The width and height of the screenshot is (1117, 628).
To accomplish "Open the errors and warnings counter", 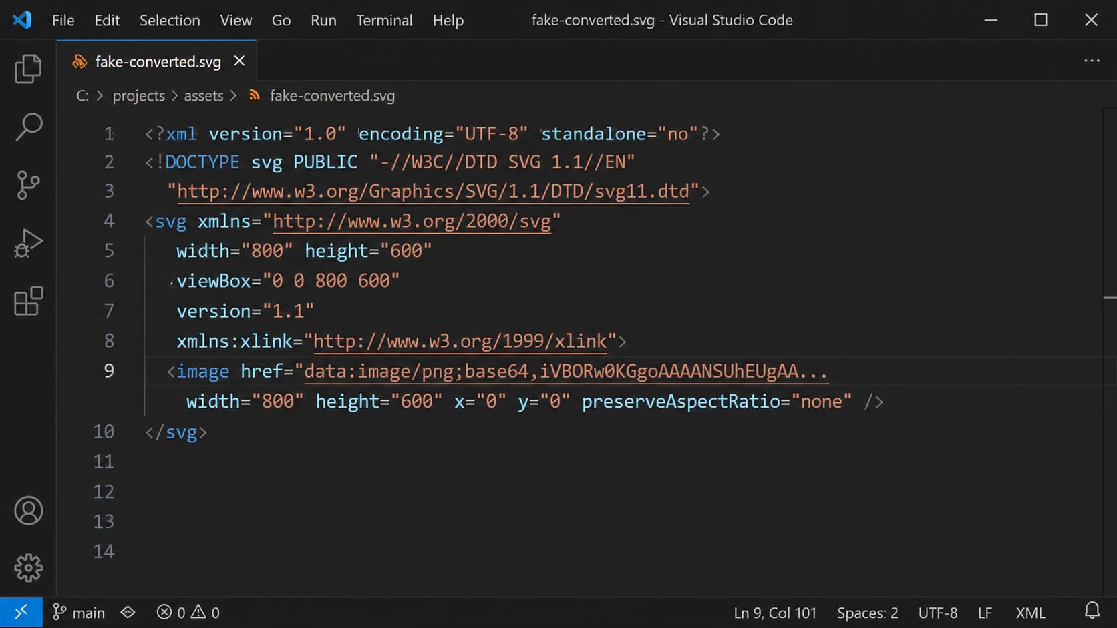I will pyautogui.click(x=188, y=612).
